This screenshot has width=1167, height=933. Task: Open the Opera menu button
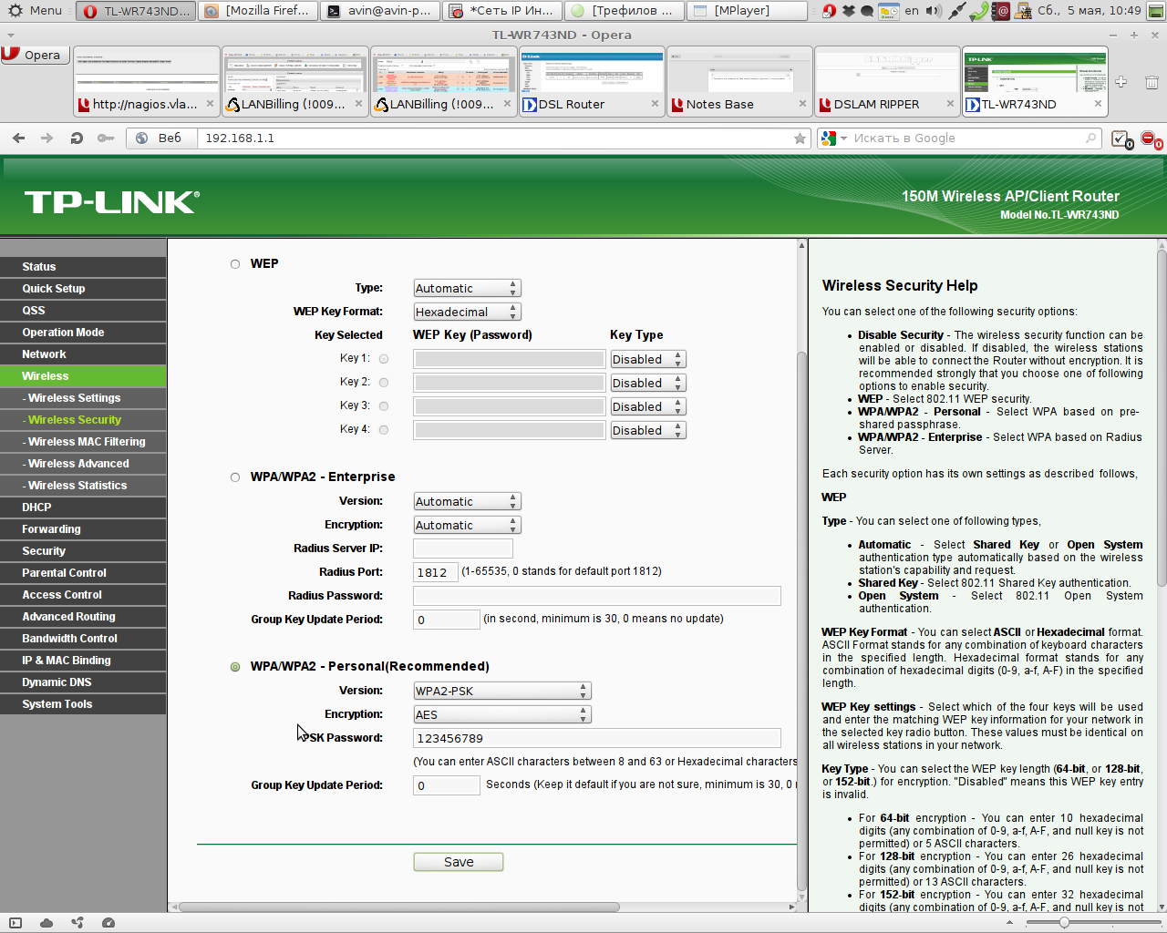[x=35, y=55]
